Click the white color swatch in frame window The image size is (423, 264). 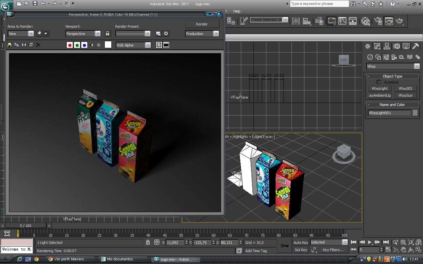(108, 45)
